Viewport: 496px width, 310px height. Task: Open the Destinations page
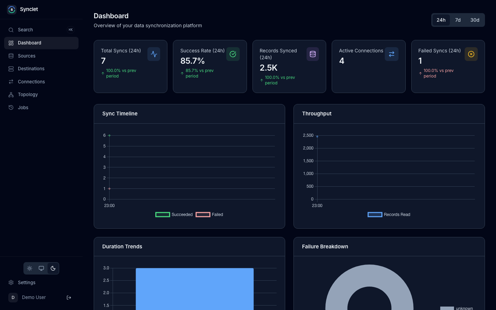click(x=41, y=69)
